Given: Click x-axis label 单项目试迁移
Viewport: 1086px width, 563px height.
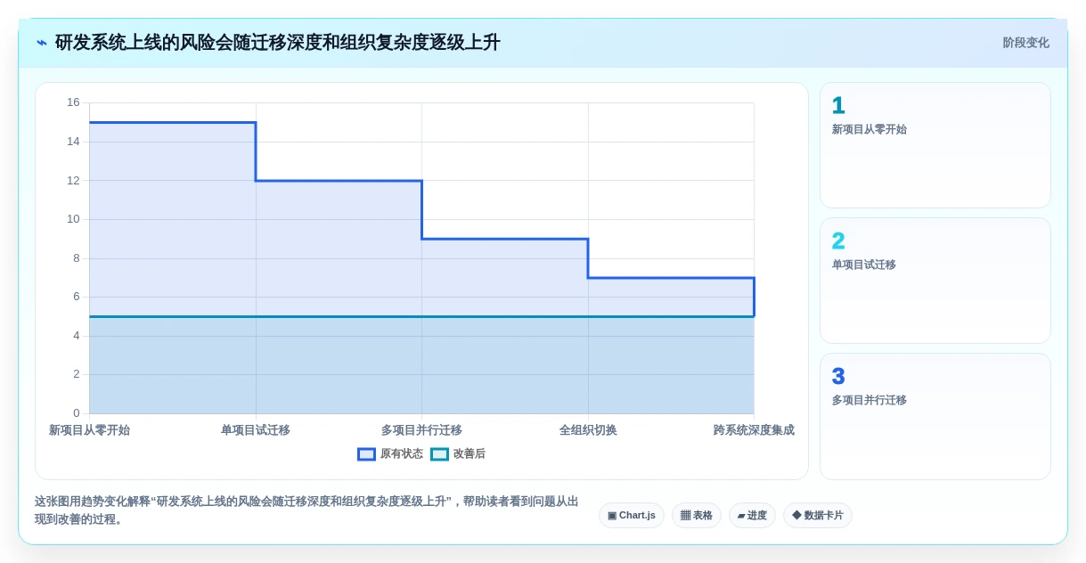Looking at the screenshot, I should (256, 430).
